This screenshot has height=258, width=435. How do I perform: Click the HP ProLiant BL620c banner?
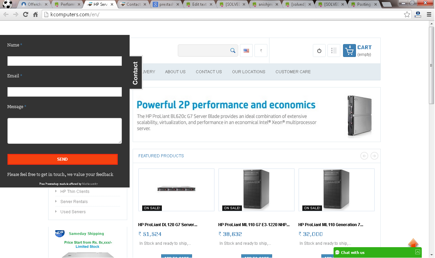click(x=257, y=115)
